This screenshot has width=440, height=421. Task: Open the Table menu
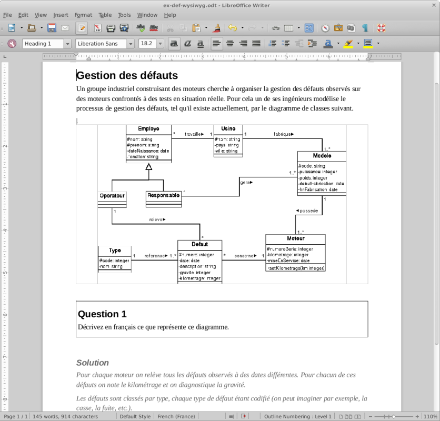tap(105, 15)
